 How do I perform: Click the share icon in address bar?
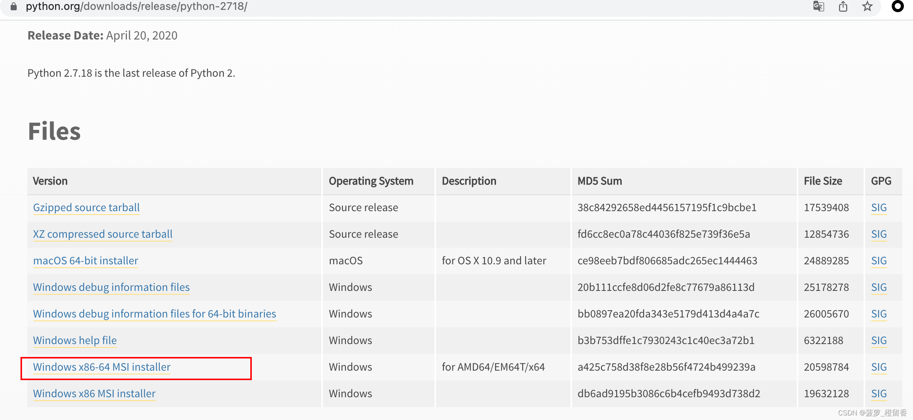pos(843,6)
